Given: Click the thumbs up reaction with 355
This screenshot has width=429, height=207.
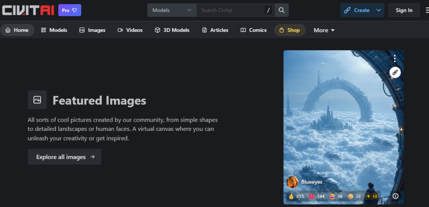Looking at the screenshot, I should [296, 197].
